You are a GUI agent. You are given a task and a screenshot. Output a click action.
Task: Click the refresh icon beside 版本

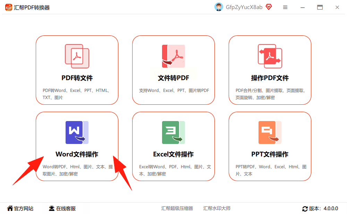point(305,208)
